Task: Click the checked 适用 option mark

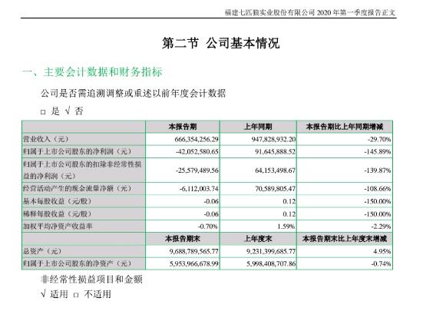Action: (43, 294)
